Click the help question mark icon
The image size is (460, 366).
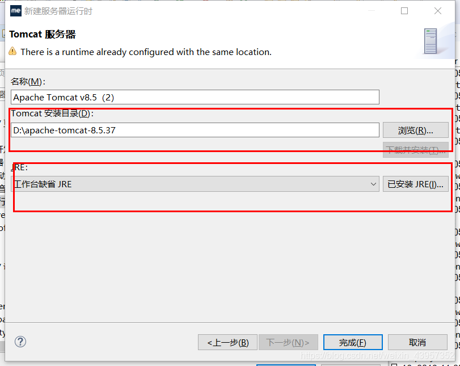pyautogui.click(x=20, y=342)
